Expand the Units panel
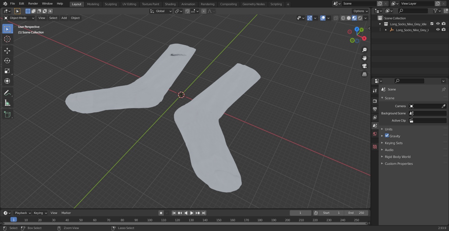This screenshot has height=231, width=449. (389, 129)
